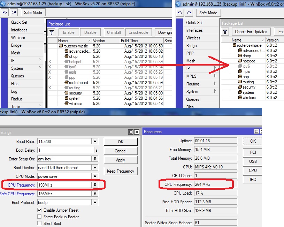Select security package icon in v5.20 list
The height and width of the screenshot is (227, 284).
click(67, 93)
